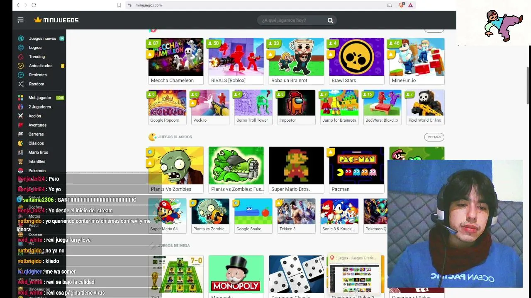531x298 pixels.
Task: Click the Actualizados checkmark icon
Action: pyautogui.click(x=21, y=65)
